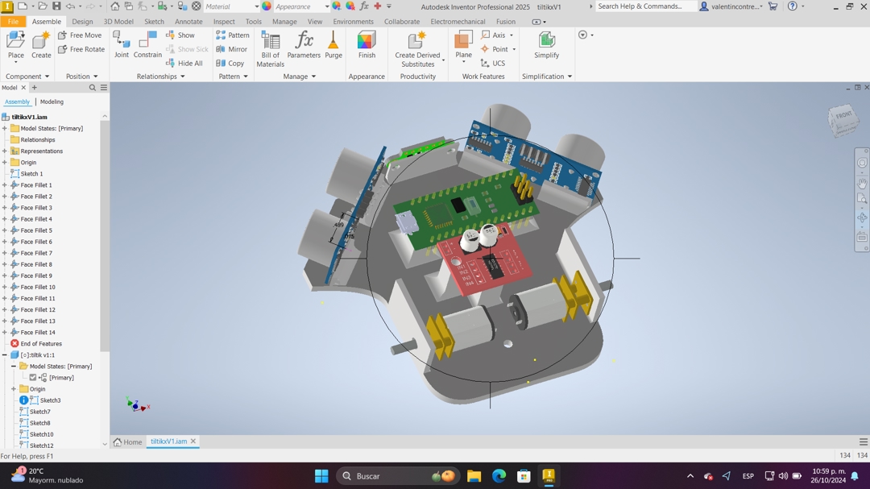
Task: Click the Finish appearance icon
Action: pyautogui.click(x=367, y=44)
